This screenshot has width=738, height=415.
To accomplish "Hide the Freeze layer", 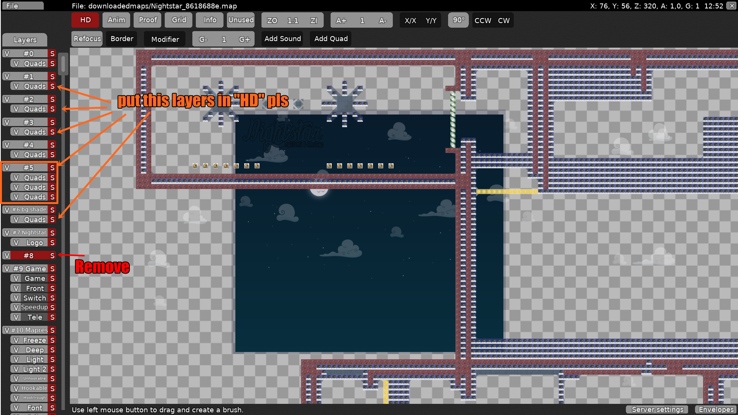I will click(16, 340).
